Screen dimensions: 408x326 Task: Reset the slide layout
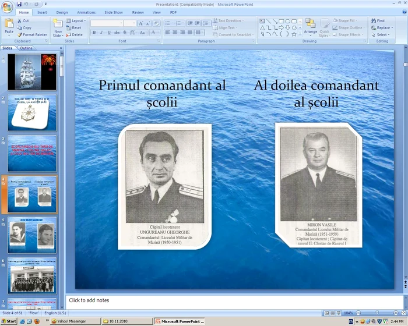tap(73, 27)
